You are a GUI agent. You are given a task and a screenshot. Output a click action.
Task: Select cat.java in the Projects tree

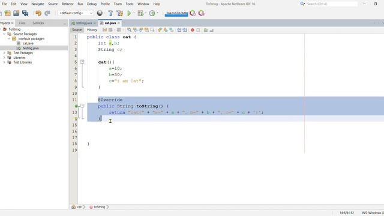pyautogui.click(x=28, y=43)
